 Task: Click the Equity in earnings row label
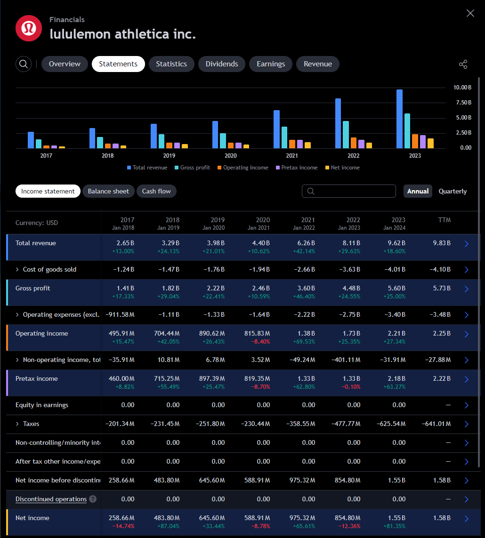point(42,405)
